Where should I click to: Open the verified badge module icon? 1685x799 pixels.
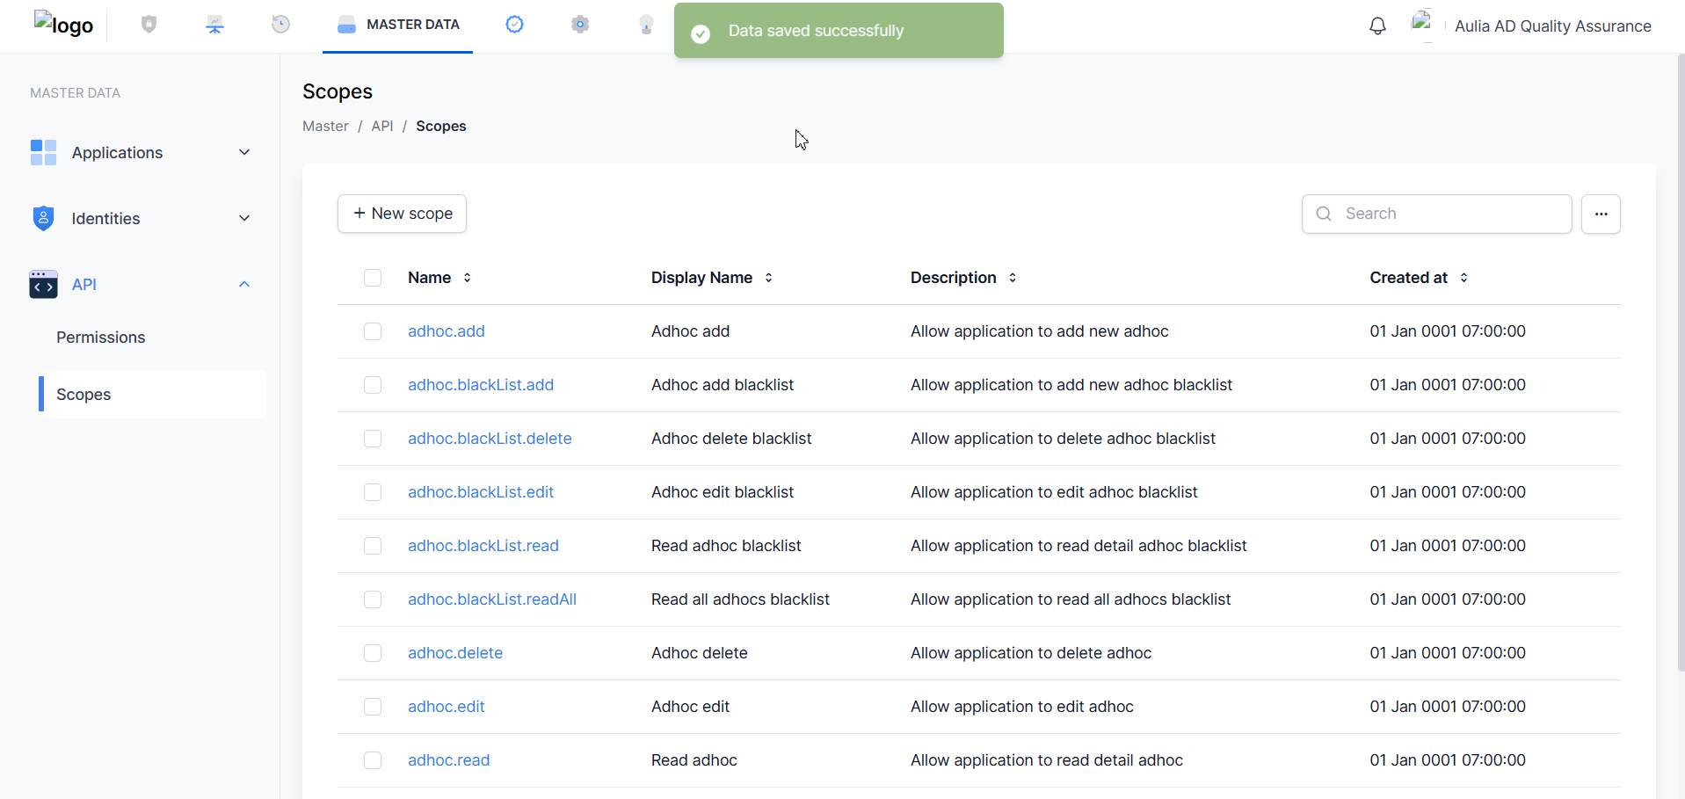click(x=514, y=25)
